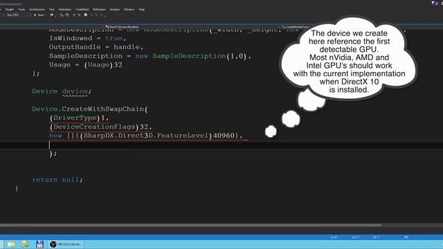Open the DrawToScreen.Renderer class dropdown
Image resolution: width=443 pixels, height=249 pixels.
coord(122,27)
